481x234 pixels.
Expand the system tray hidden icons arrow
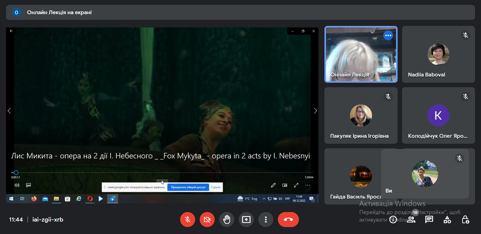tap(264, 199)
